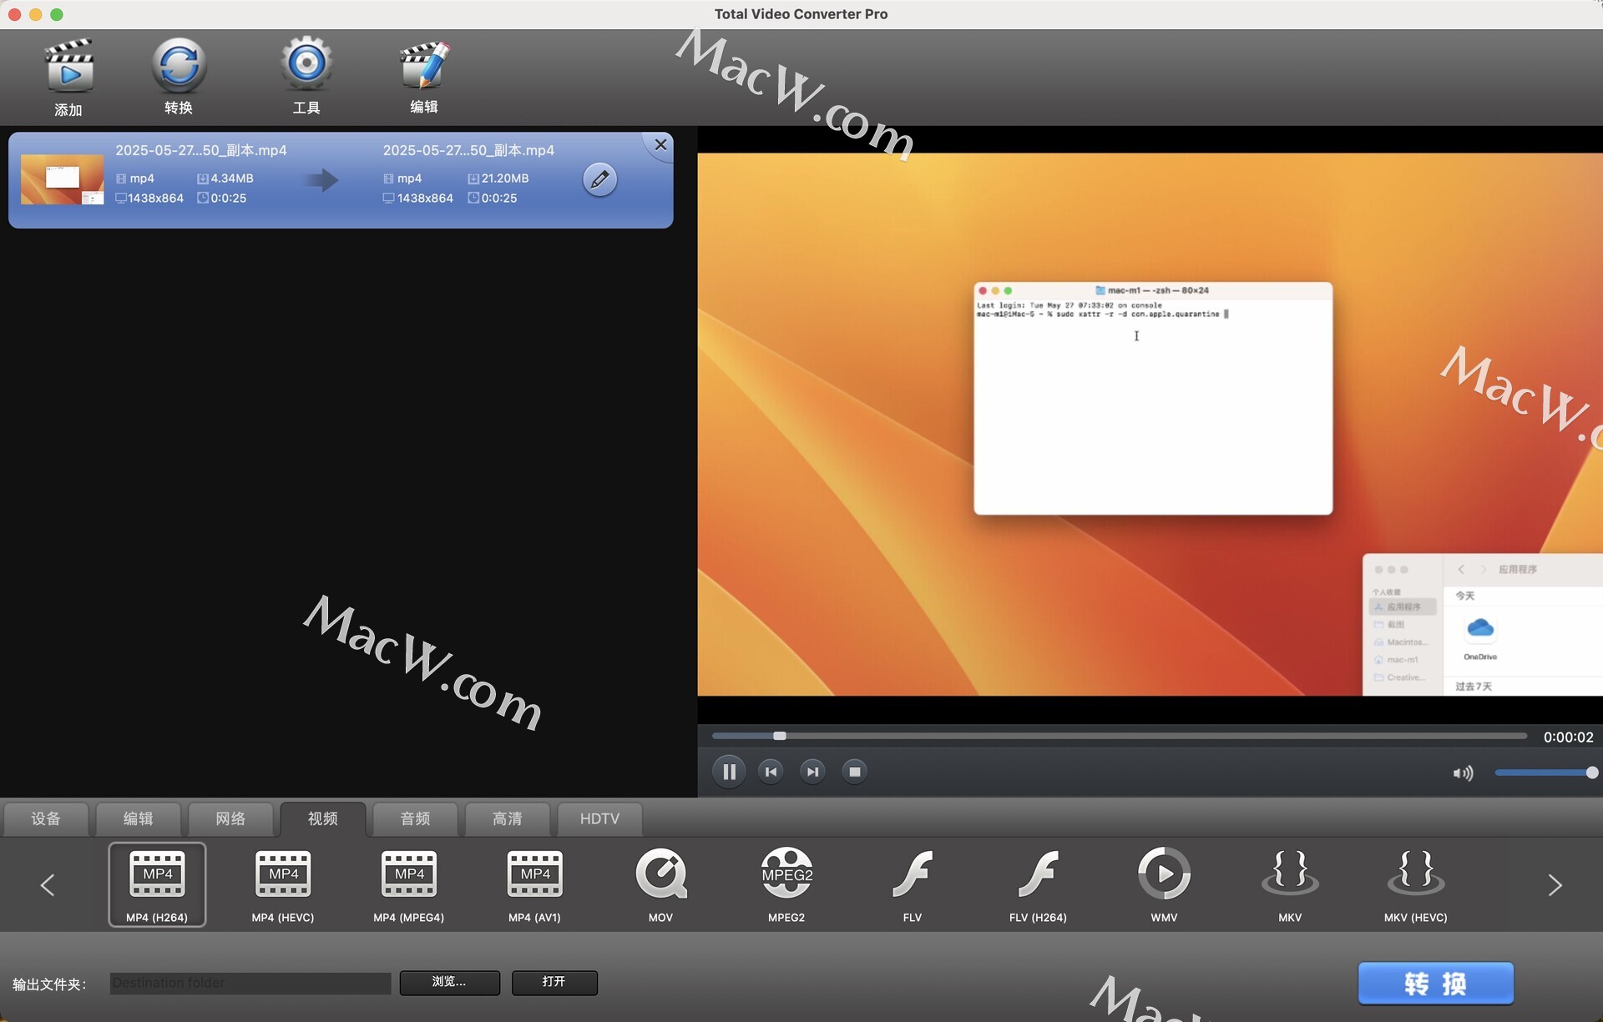Image resolution: width=1603 pixels, height=1022 pixels.
Task: Choose the MP4 (H264) format icon
Action: pos(157,884)
